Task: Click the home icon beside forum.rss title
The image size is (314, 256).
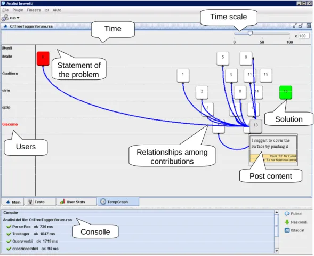Action: 6,26
